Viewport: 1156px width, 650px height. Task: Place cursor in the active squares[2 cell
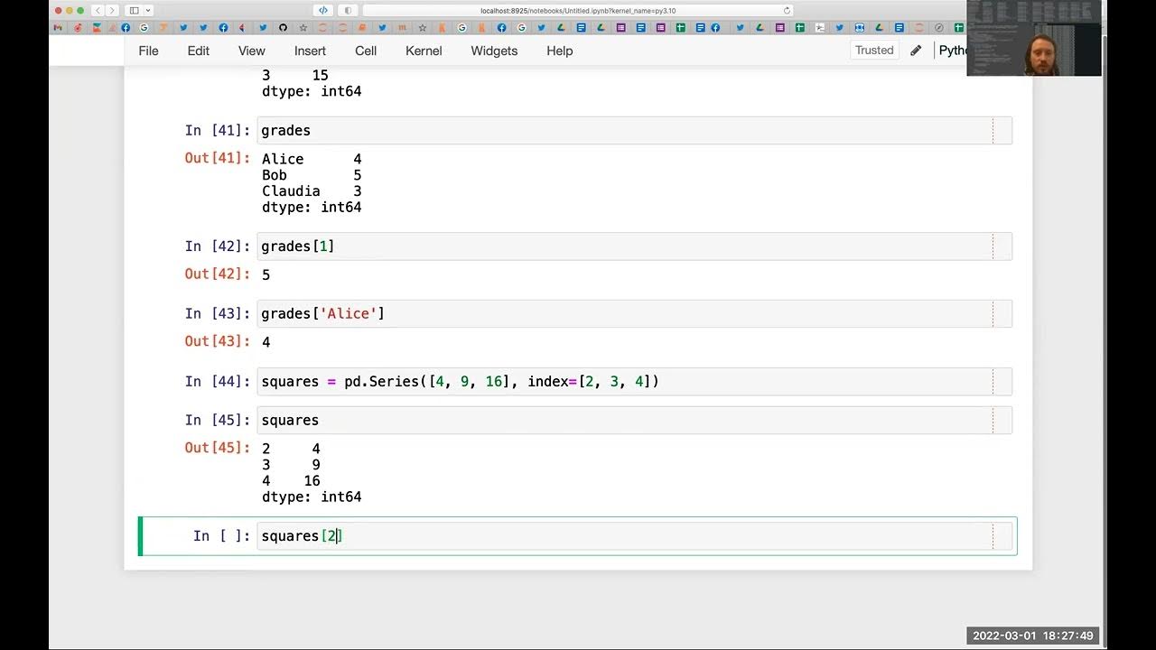point(634,536)
